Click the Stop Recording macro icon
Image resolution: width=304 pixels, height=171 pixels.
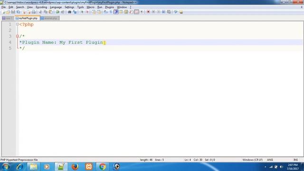click(x=153, y=12)
